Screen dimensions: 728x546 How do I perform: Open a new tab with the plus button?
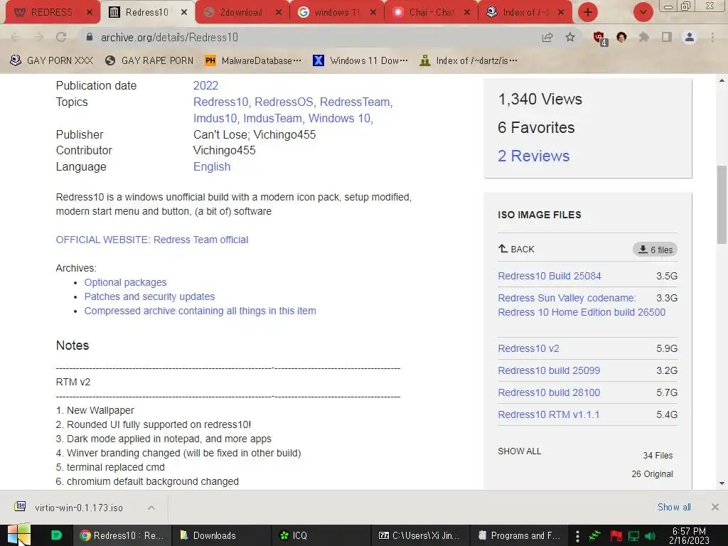click(588, 12)
